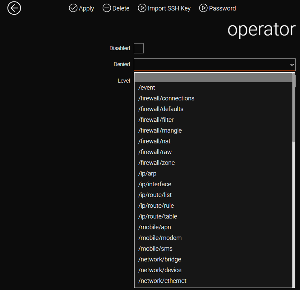This screenshot has height=290, width=300.
Task: Apply the operator user changes
Action: point(81,8)
